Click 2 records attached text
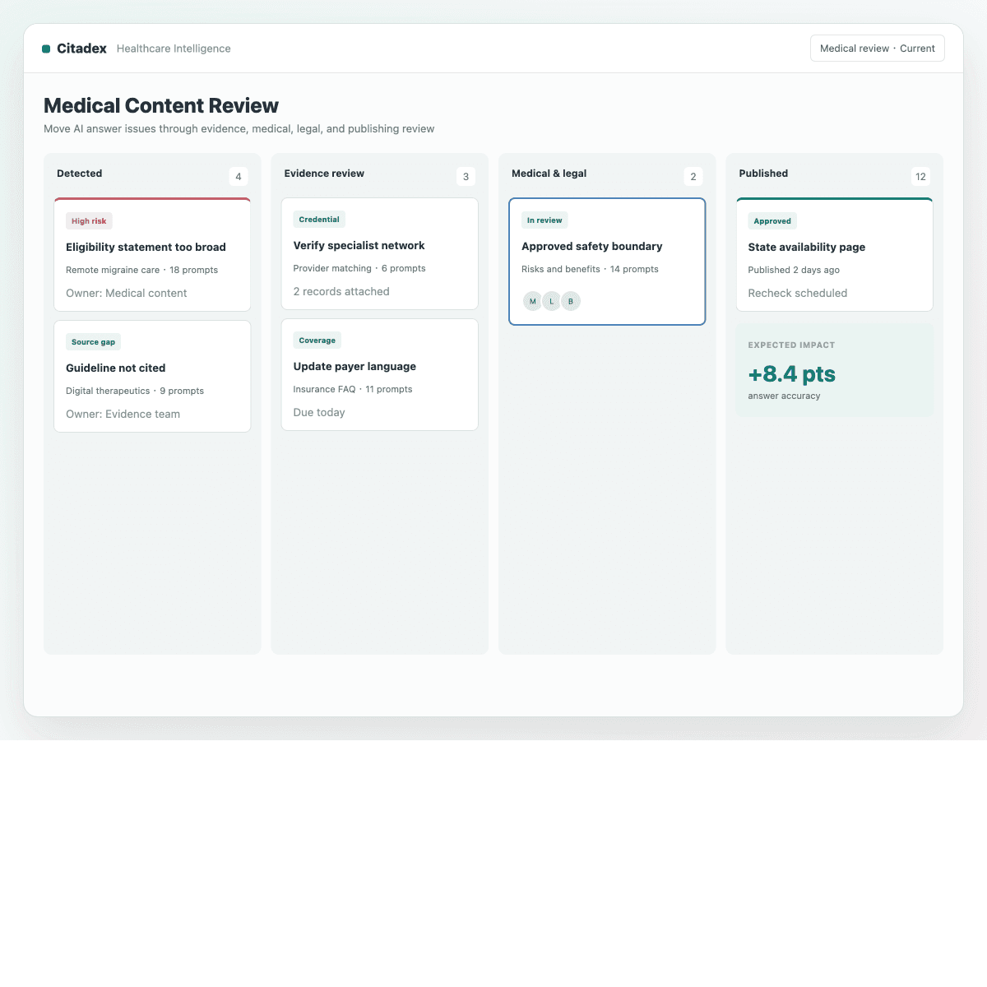987x987 pixels. pos(341,292)
